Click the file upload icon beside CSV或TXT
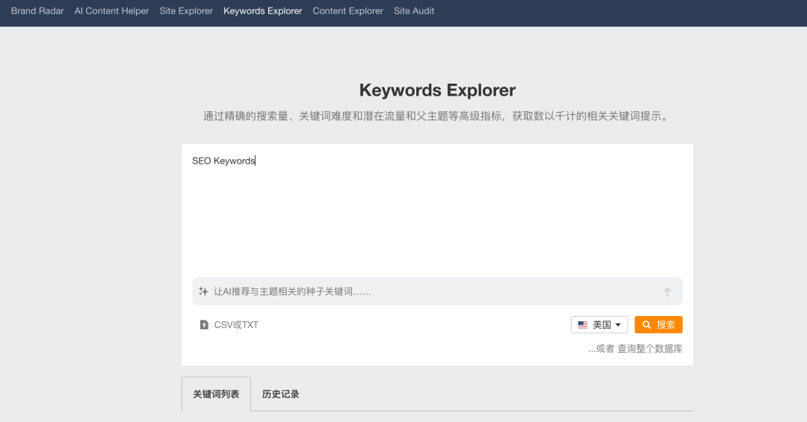The image size is (807, 422). point(204,325)
